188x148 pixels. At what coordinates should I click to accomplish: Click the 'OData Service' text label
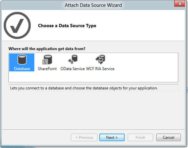[x=73, y=69]
